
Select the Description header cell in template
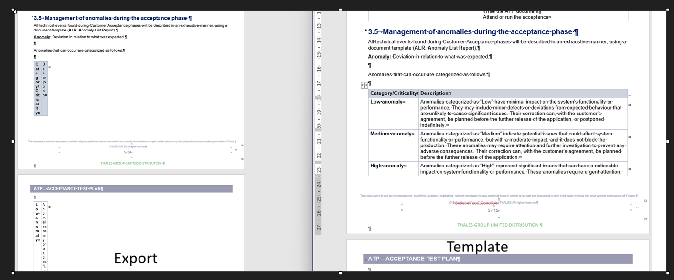435,93
